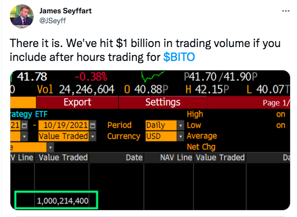Image resolution: width=297 pixels, height=217 pixels.
Task: Click the James Seyffart display name
Action: pos(65,11)
